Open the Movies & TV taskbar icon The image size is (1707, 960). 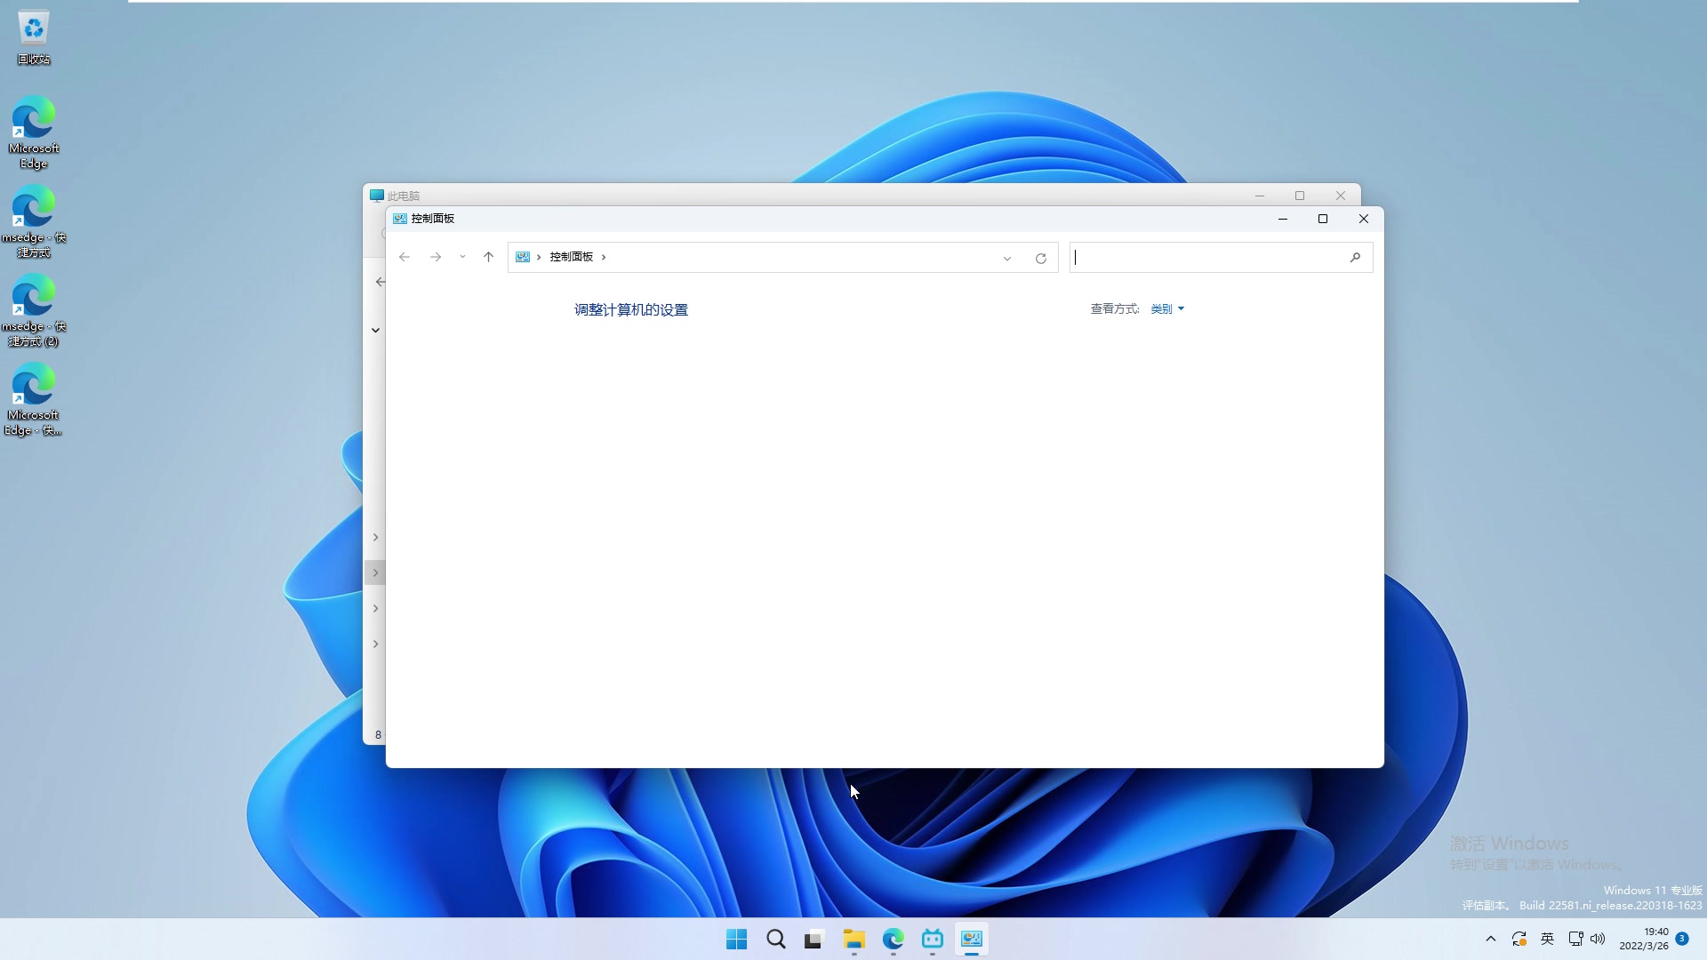[933, 939]
